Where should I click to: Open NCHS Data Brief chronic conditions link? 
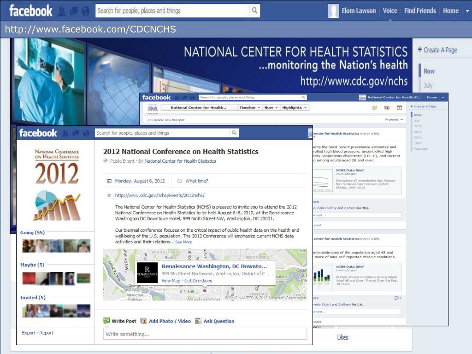click(x=350, y=267)
